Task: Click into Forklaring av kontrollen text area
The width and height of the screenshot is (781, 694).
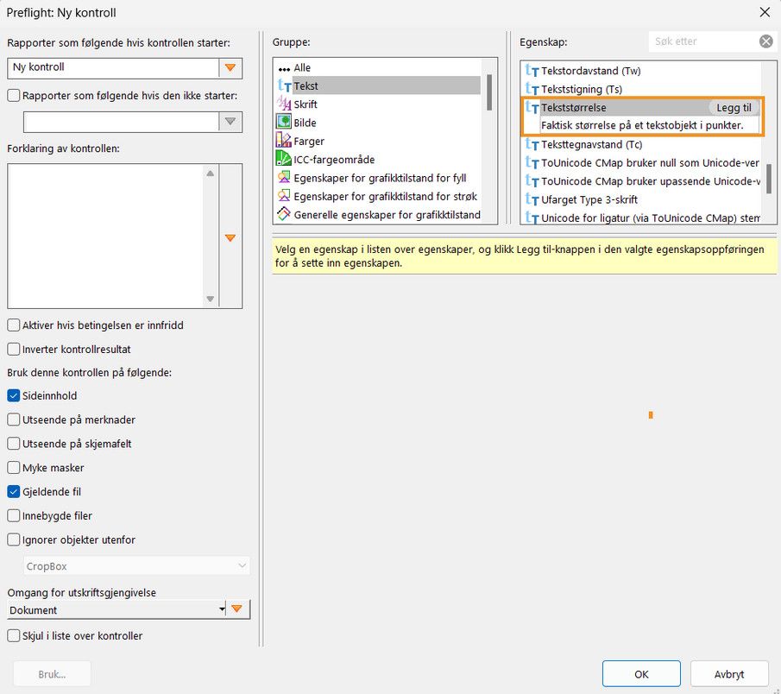Action: point(105,236)
